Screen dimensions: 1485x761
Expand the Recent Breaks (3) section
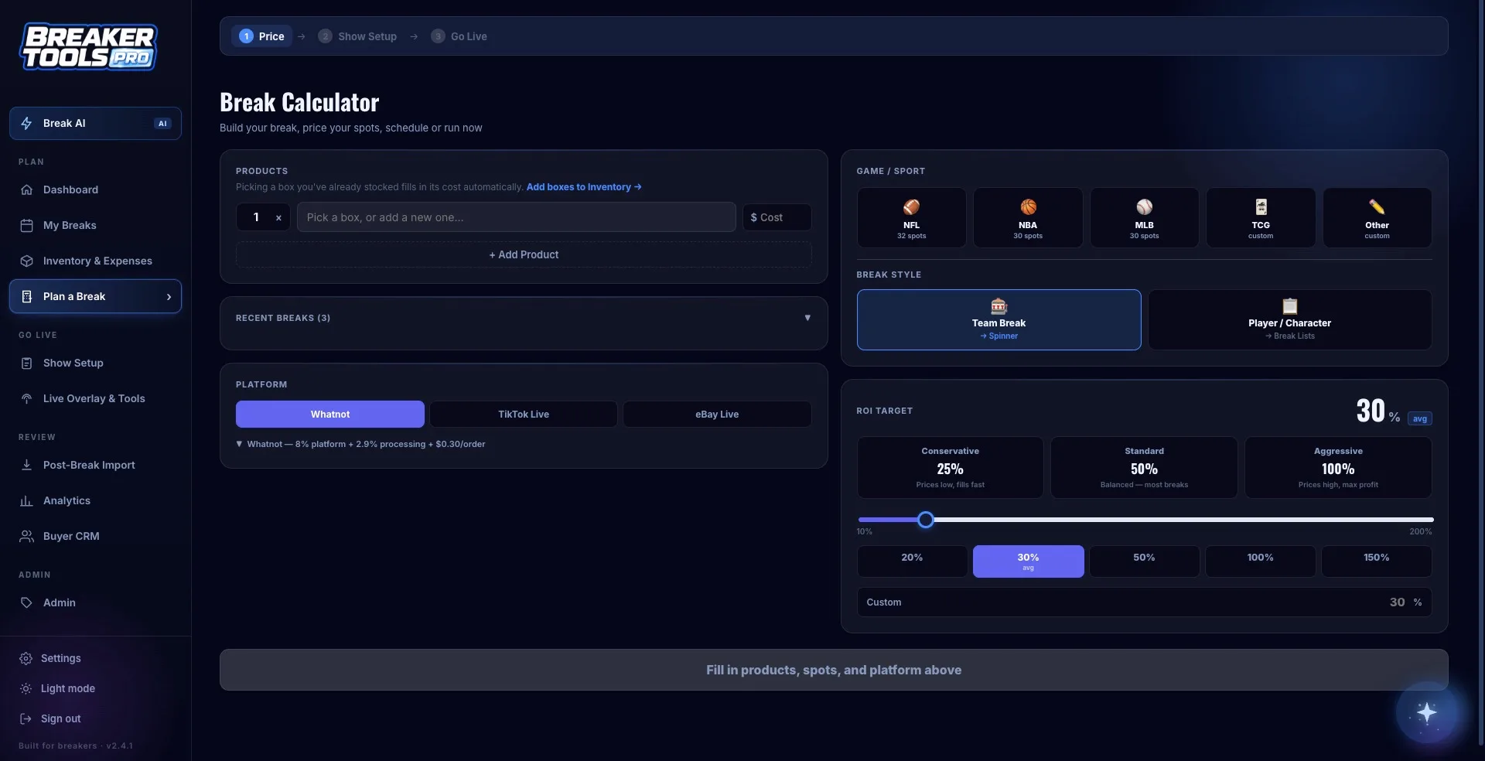point(524,318)
